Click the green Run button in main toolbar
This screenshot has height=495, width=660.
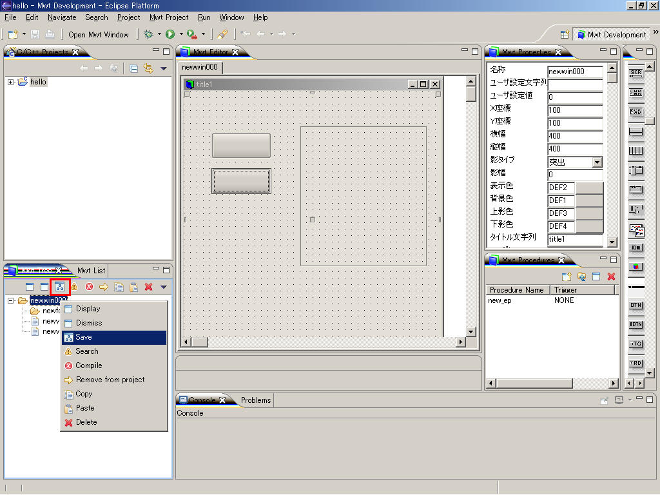pyautogui.click(x=170, y=34)
